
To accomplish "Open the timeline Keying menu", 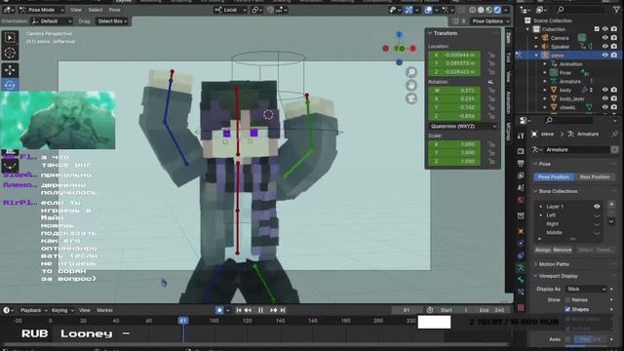I will coord(62,310).
